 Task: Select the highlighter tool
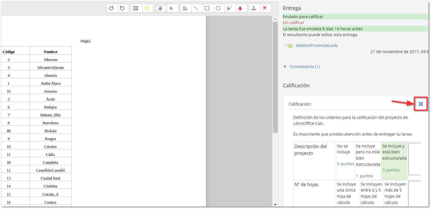tap(229, 8)
